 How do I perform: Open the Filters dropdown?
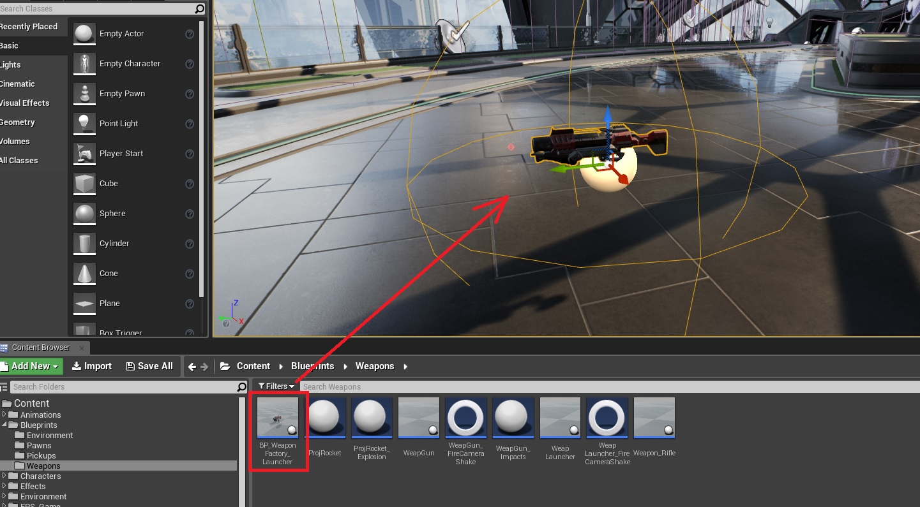(276, 386)
